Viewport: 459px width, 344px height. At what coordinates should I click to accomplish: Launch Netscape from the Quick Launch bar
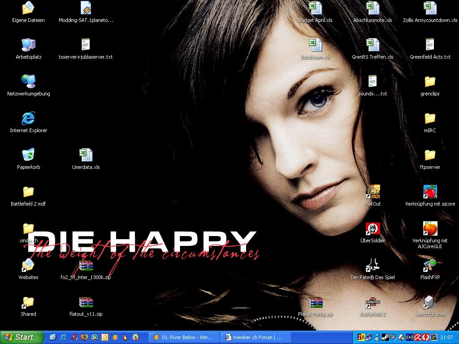pos(95,337)
